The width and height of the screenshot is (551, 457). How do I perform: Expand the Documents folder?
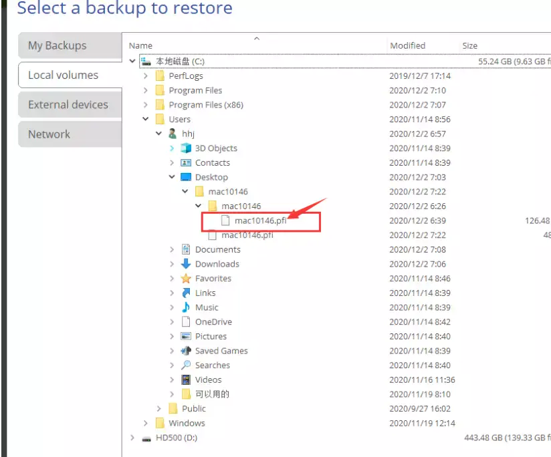click(172, 249)
